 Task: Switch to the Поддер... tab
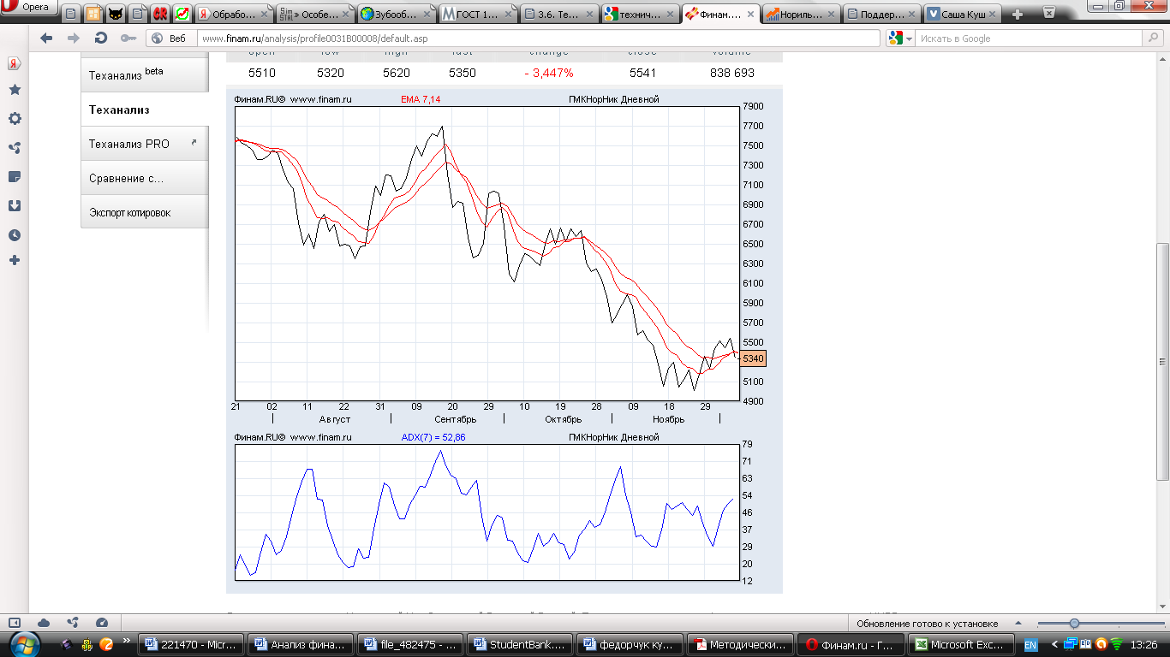tap(882, 15)
